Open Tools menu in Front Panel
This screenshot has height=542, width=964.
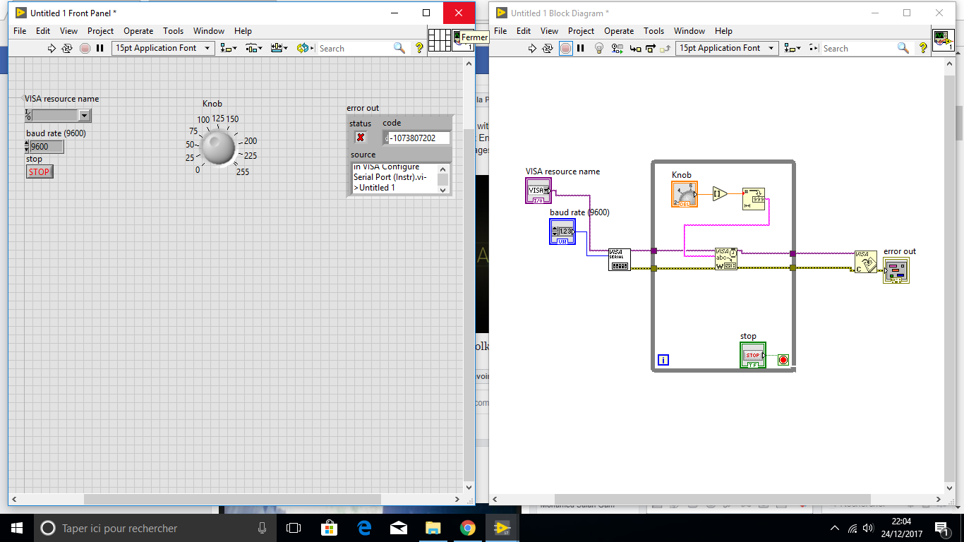tap(173, 31)
